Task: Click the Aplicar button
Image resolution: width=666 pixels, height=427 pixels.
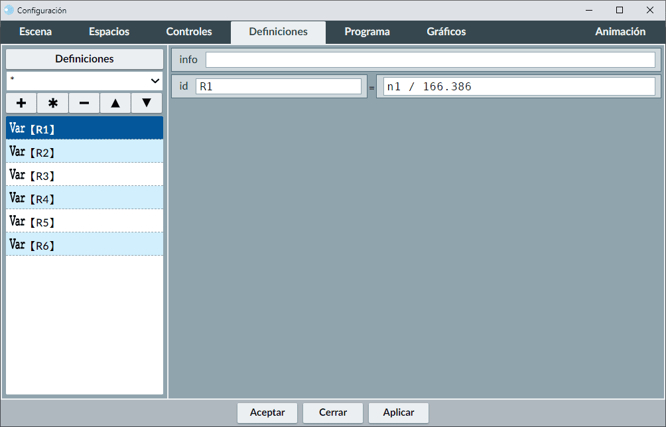Action: [x=398, y=412]
